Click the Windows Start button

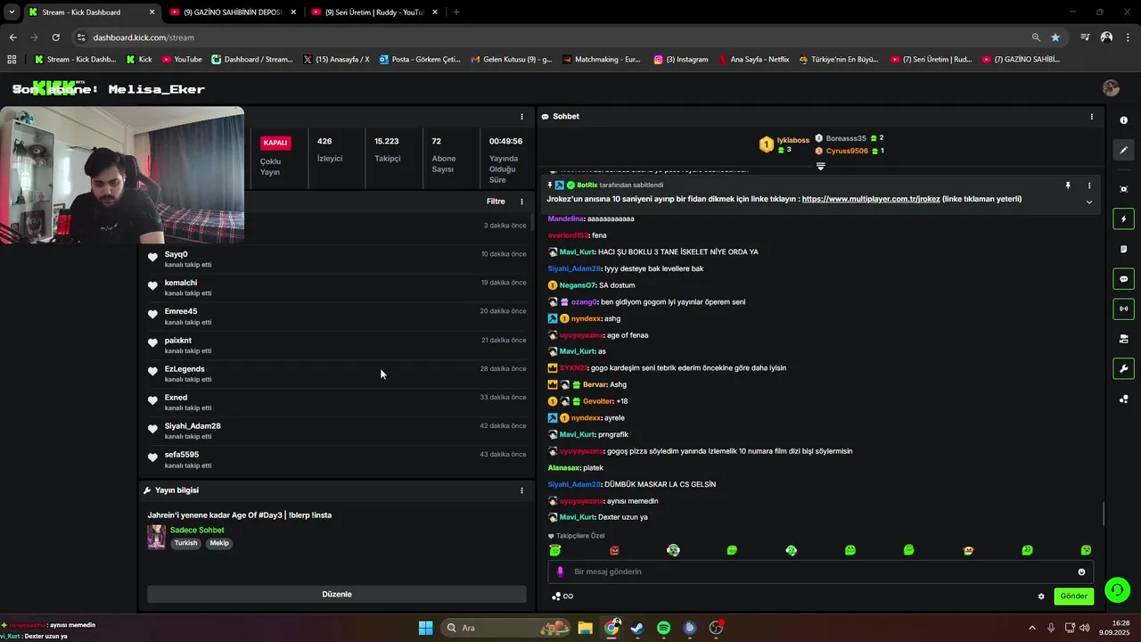(425, 628)
